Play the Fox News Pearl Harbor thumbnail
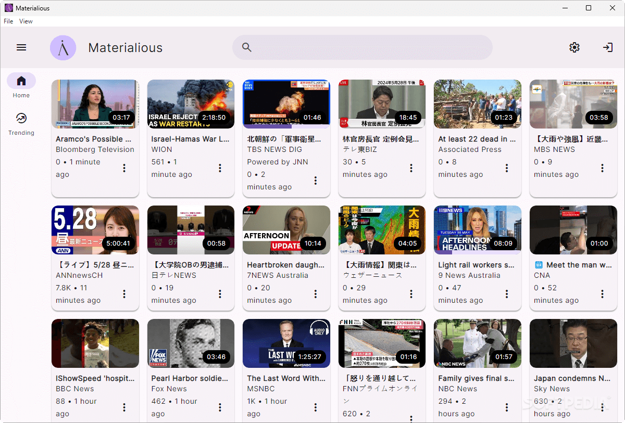The height and width of the screenshot is (423, 625). (x=191, y=343)
